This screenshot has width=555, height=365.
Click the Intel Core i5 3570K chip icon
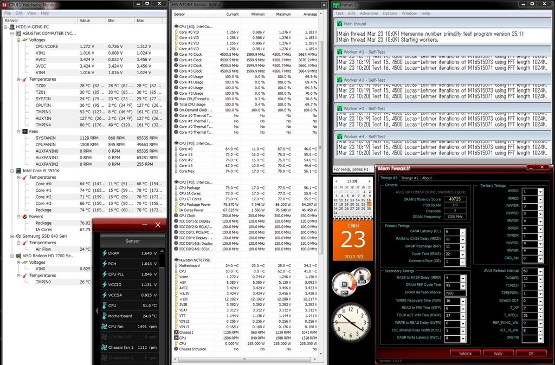18,171
